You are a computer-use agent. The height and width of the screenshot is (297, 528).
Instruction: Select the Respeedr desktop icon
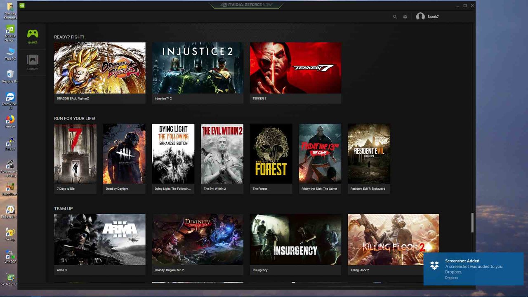[x=10, y=212]
